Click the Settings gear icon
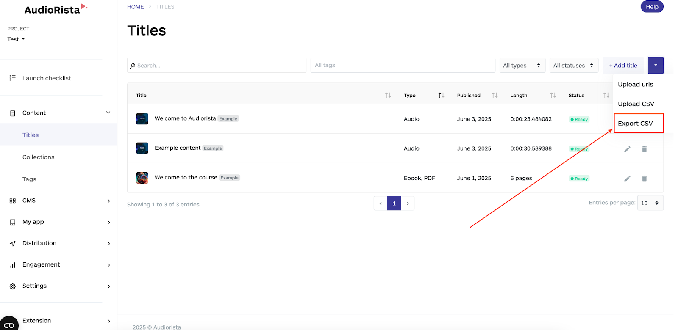This screenshot has height=330, width=678. point(13,286)
